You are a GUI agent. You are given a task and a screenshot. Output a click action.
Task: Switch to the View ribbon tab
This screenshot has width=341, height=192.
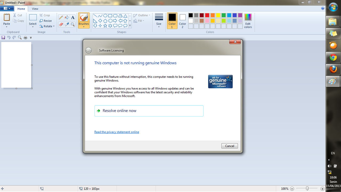pyautogui.click(x=35, y=9)
